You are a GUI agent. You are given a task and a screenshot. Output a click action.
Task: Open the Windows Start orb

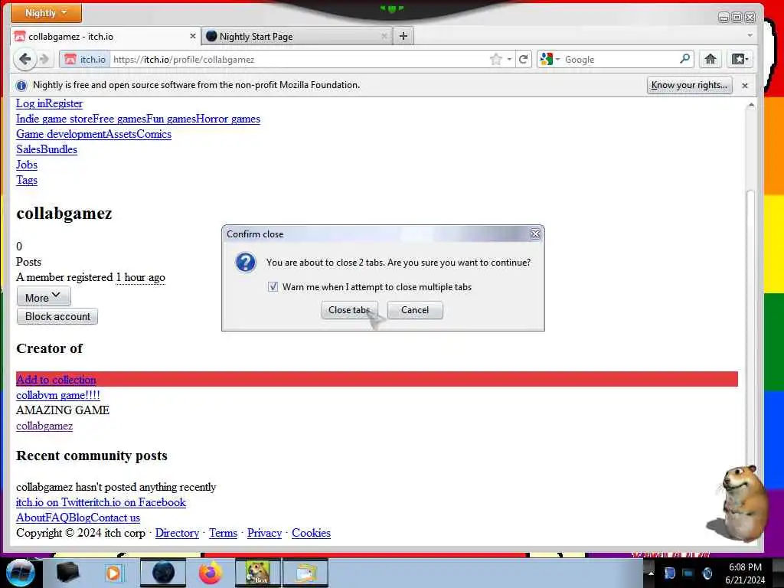click(20, 573)
